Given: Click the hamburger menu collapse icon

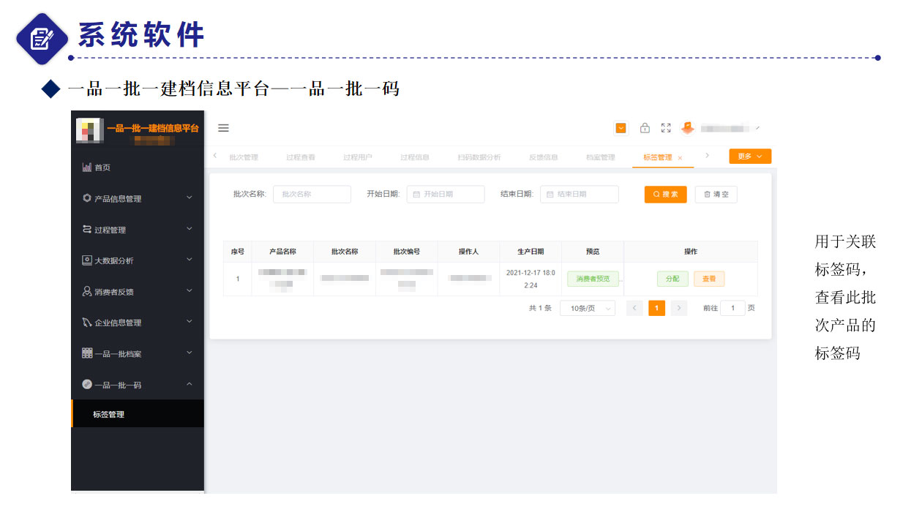Looking at the screenshot, I should pyautogui.click(x=223, y=128).
